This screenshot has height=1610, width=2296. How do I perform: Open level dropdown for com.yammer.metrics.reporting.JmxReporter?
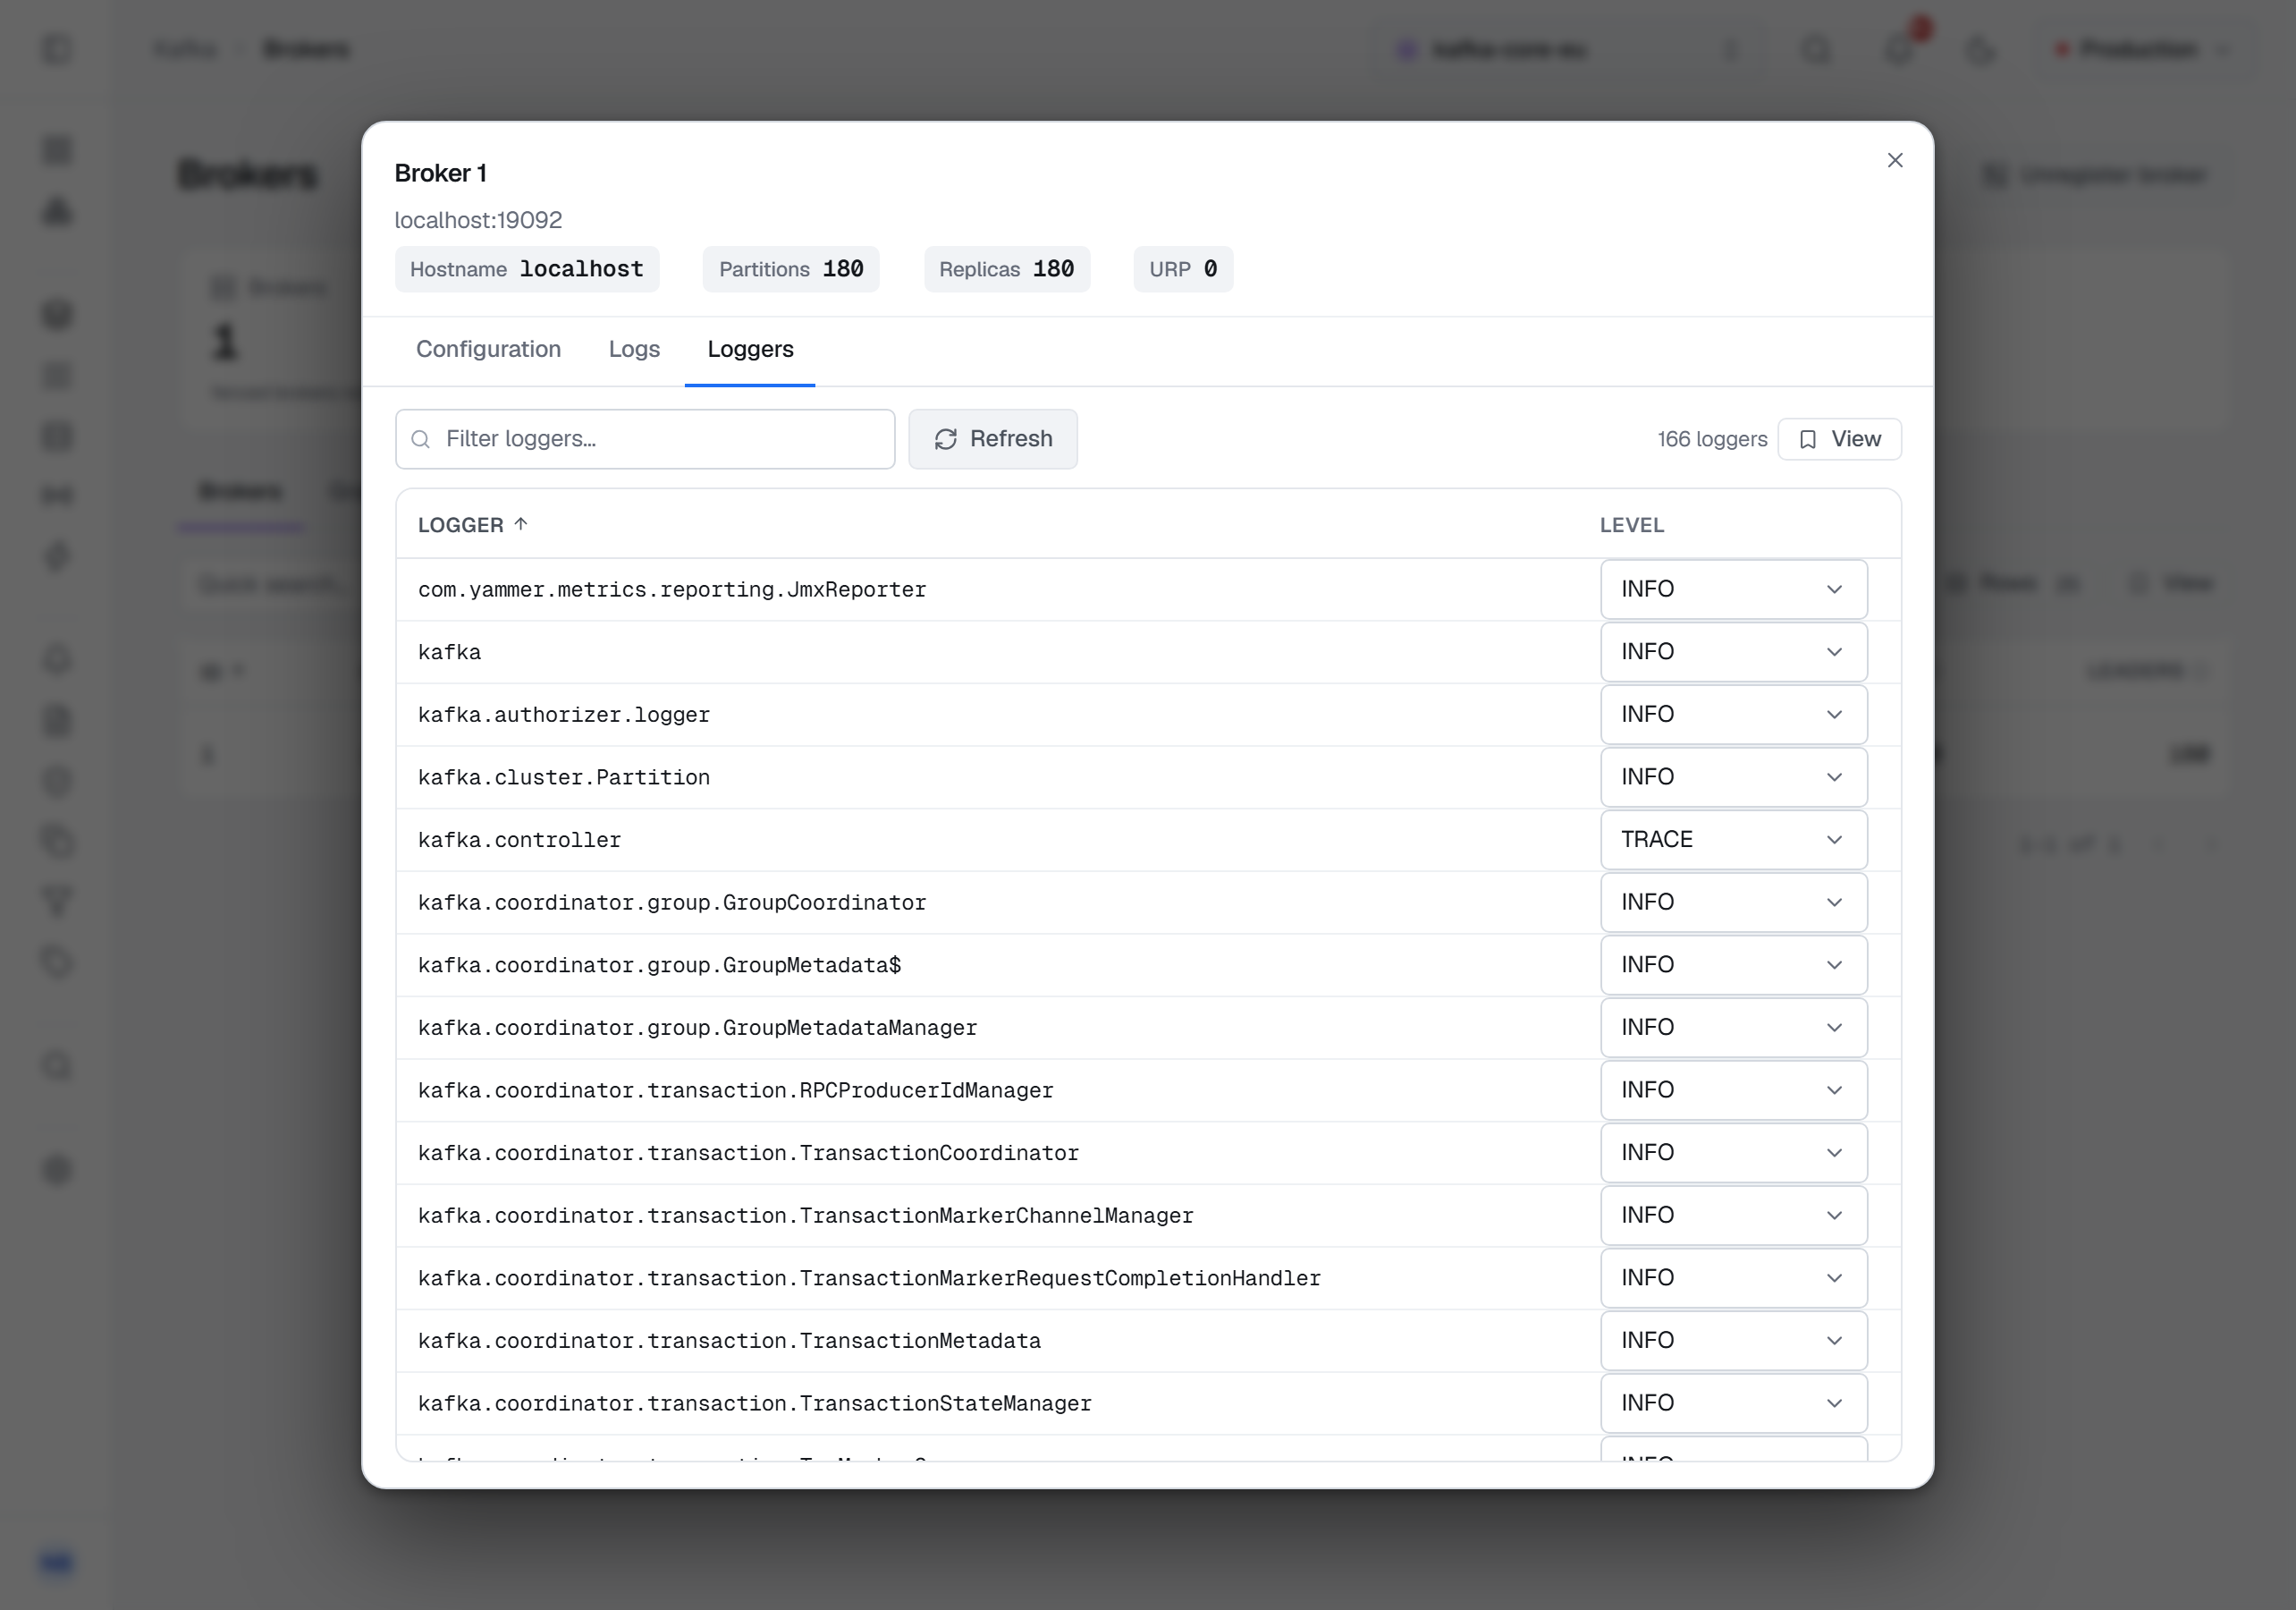1733,589
